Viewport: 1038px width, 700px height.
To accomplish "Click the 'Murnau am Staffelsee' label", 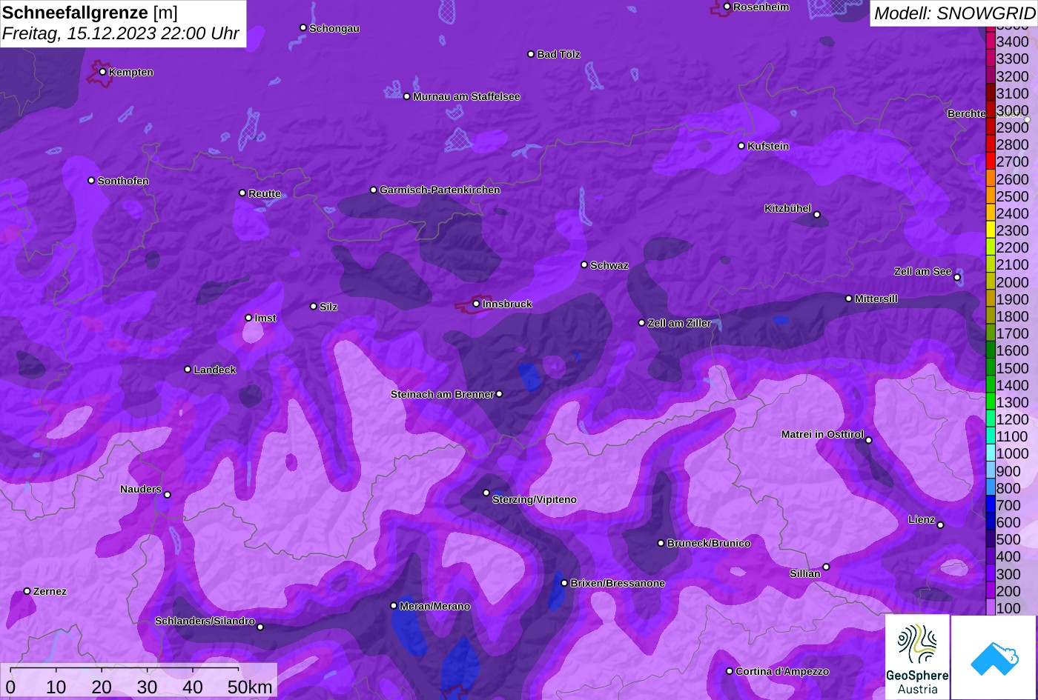I will [466, 96].
